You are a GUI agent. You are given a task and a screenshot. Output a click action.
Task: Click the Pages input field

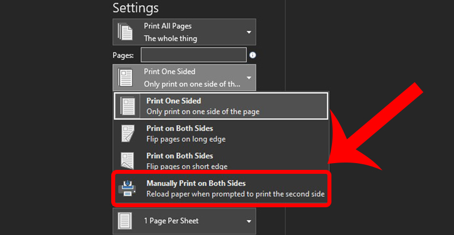(x=193, y=55)
